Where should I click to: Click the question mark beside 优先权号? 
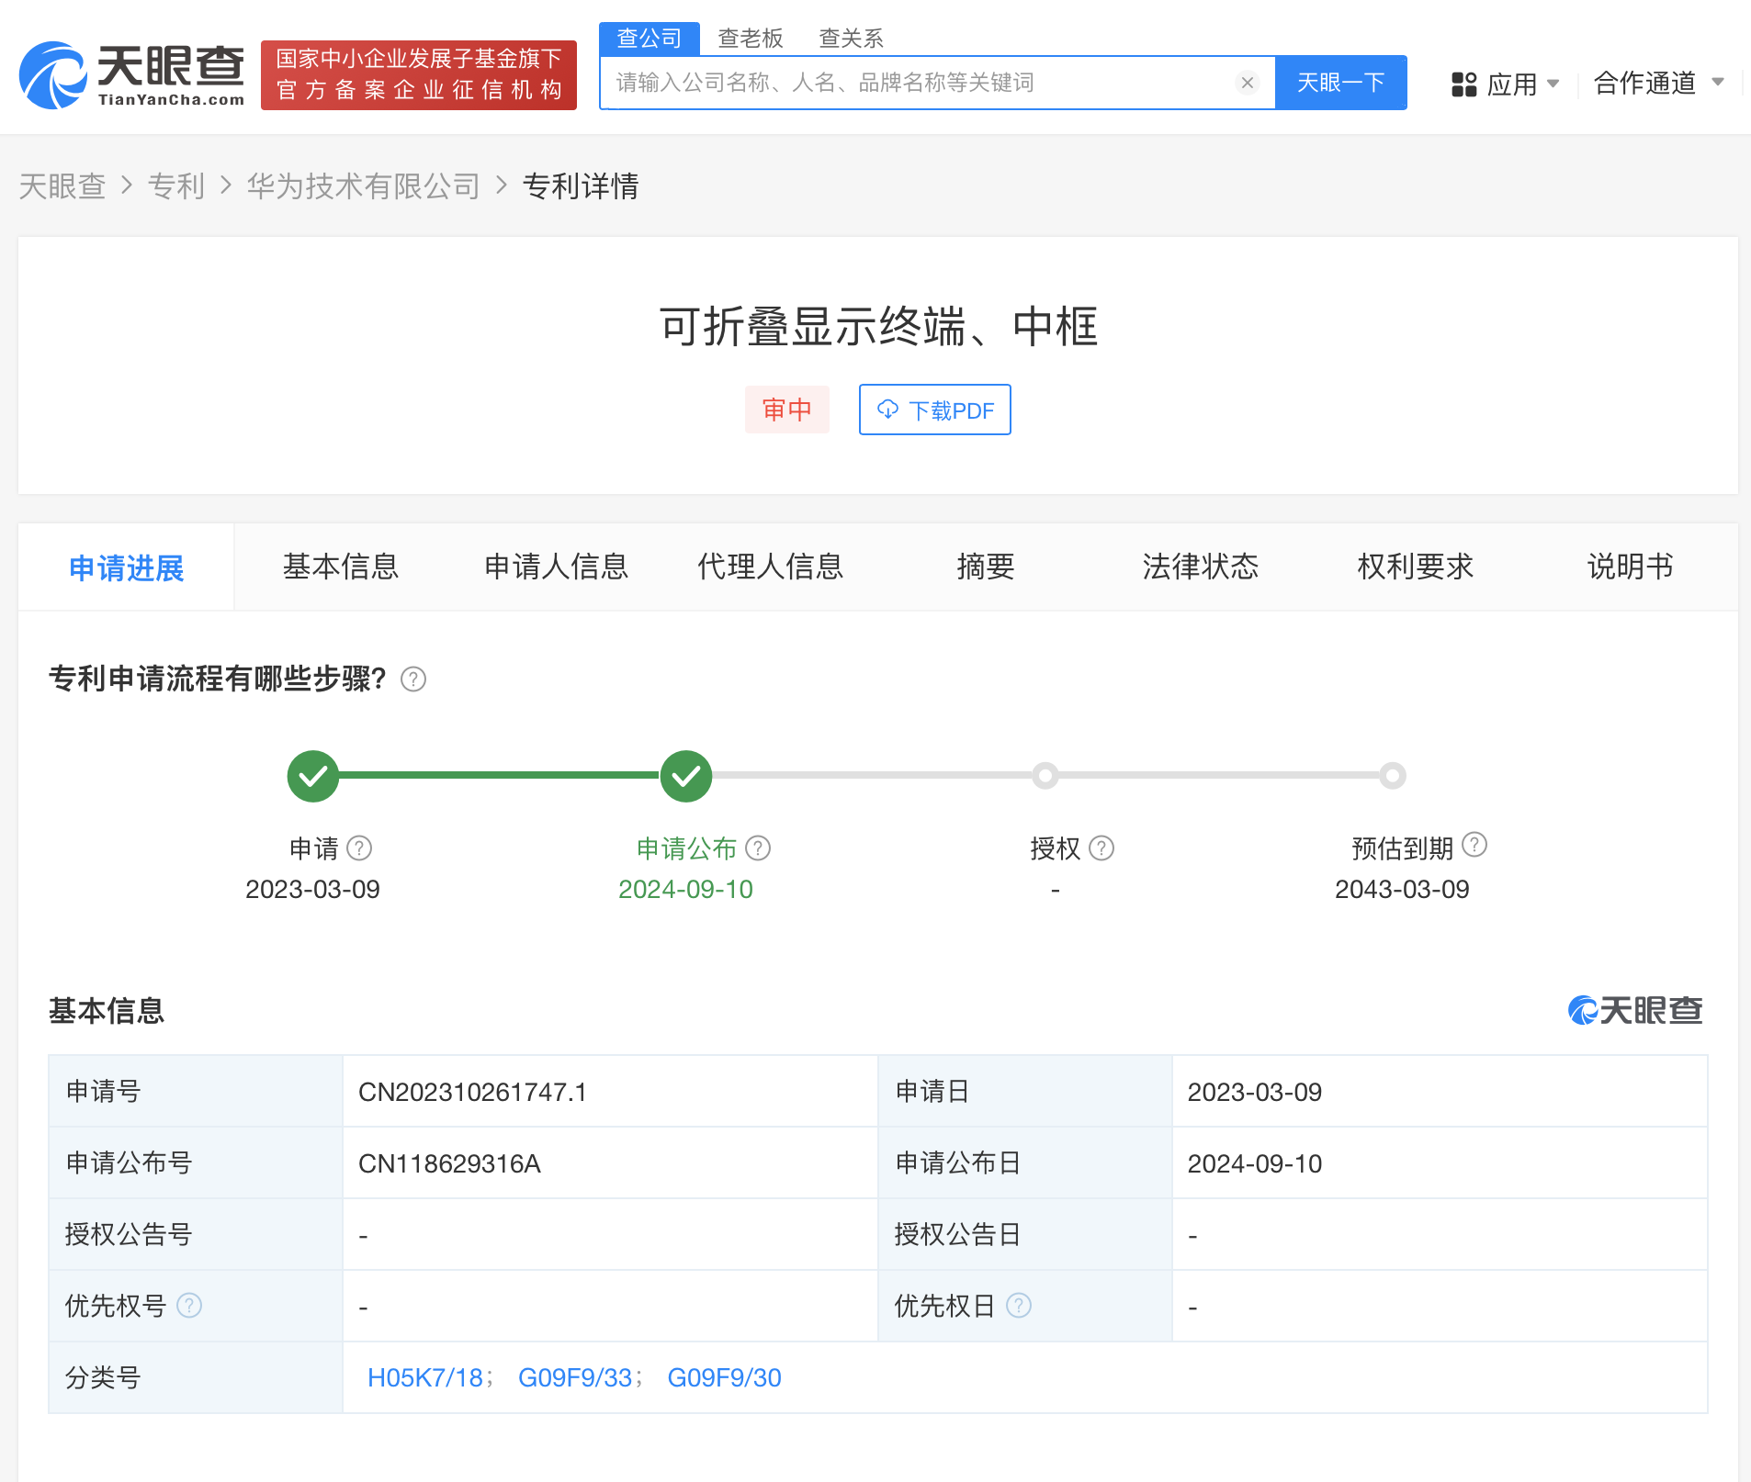(189, 1305)
